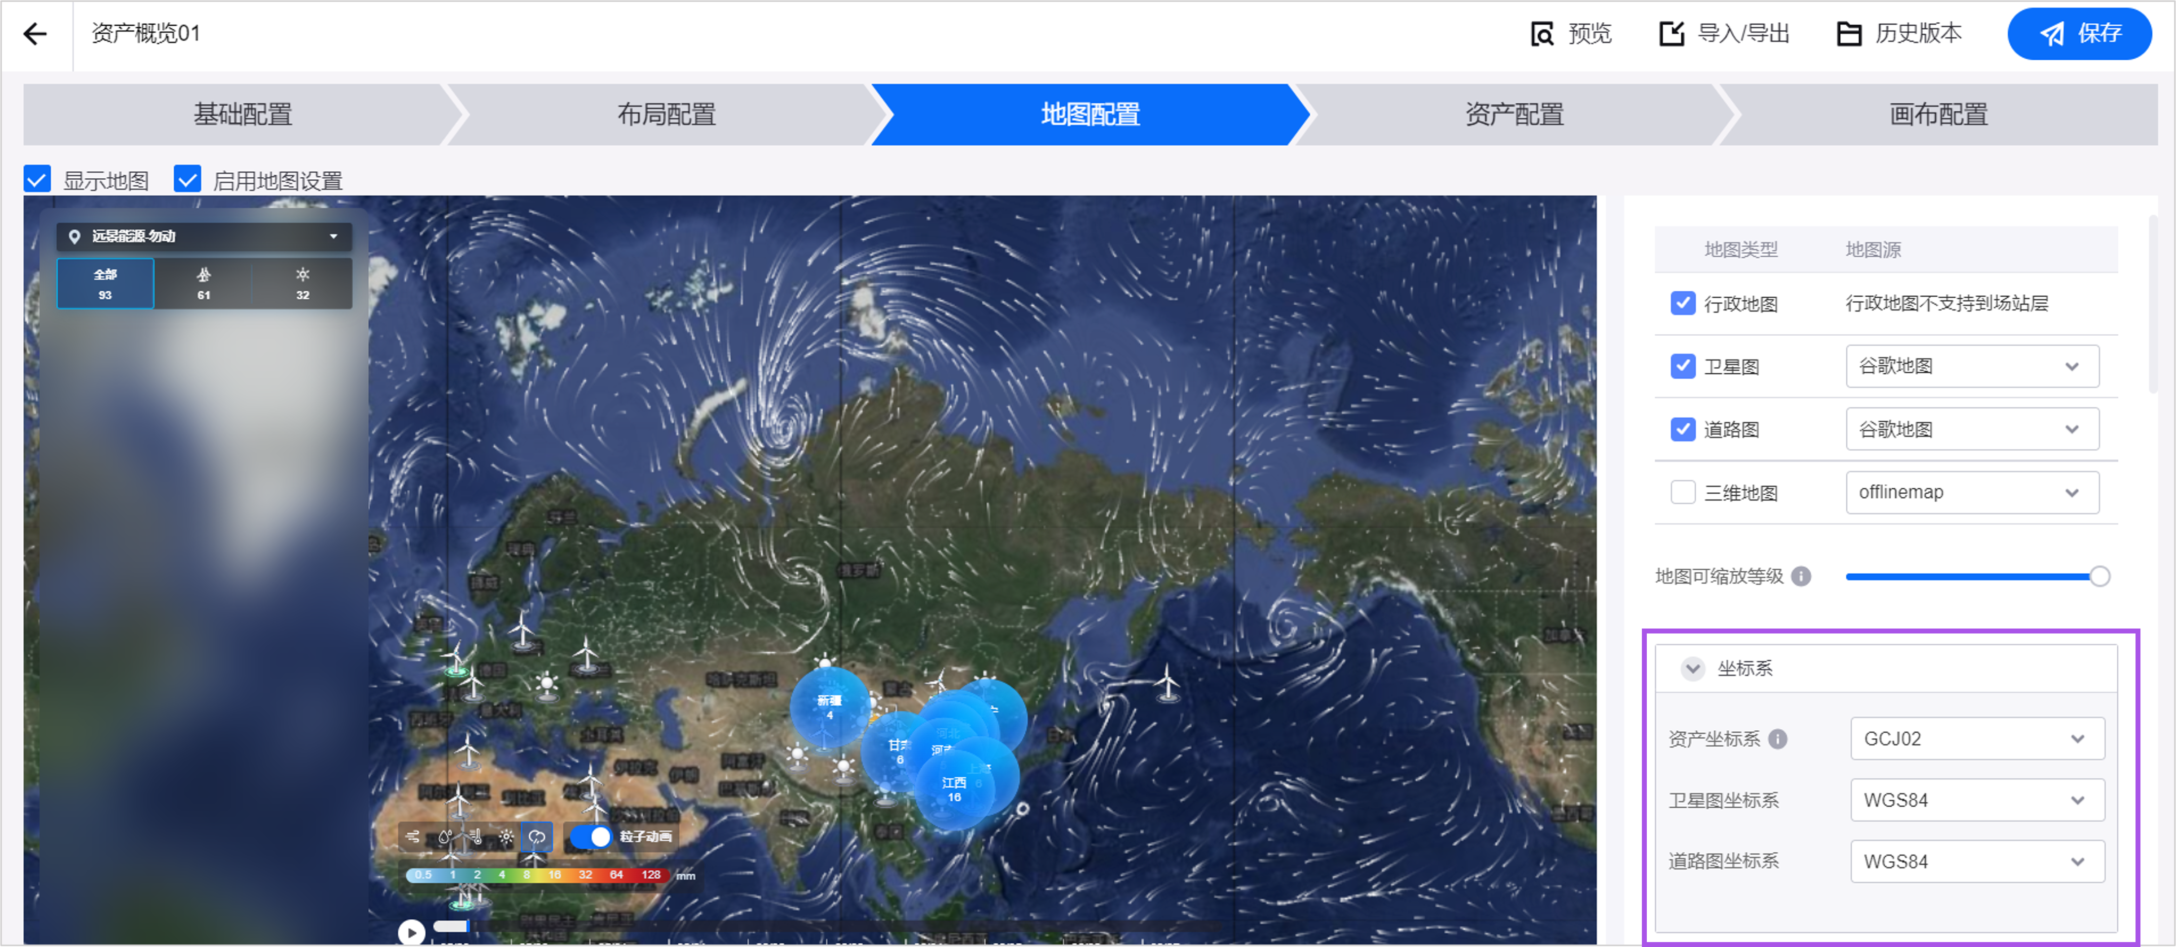
Task: Click the back arrow icon
Action: click(36, 34)
